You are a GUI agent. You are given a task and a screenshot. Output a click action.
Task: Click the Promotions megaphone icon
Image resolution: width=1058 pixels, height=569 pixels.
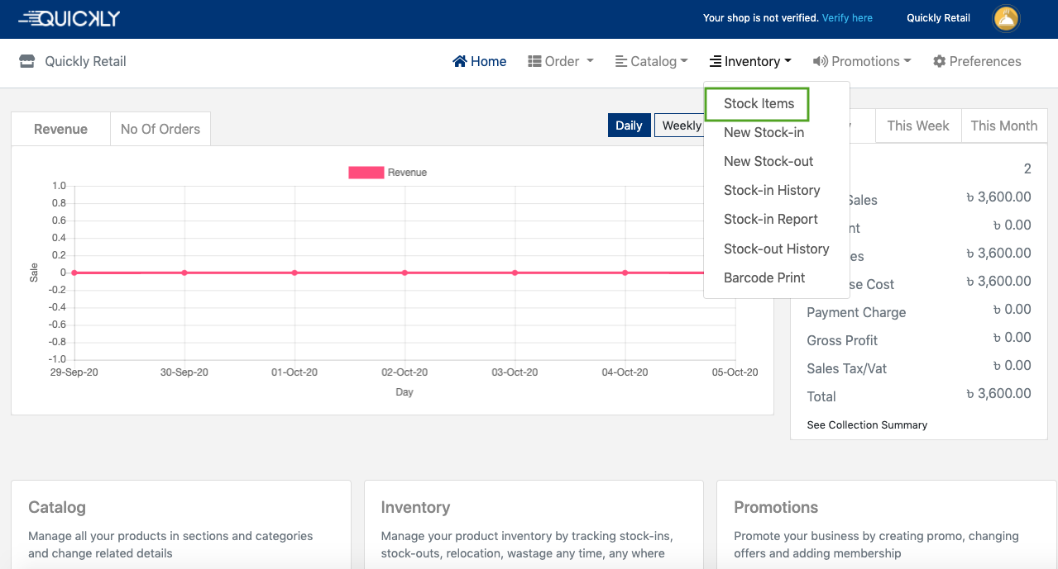click(x=821, y=62)
